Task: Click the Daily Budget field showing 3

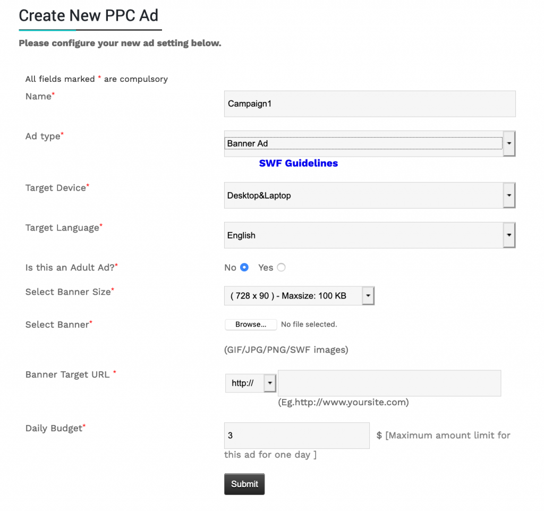Action: click(x=296, y=436)
